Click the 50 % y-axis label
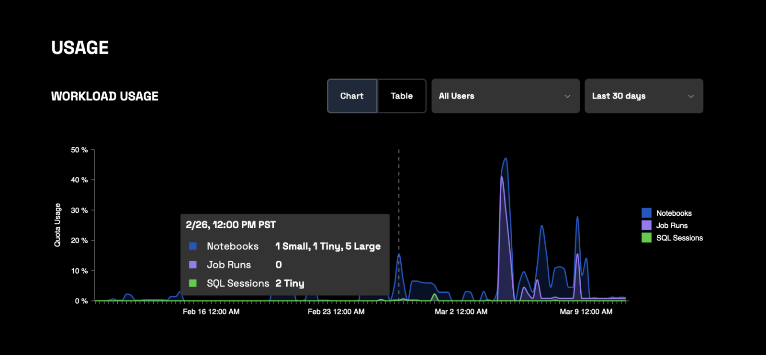 [x=79, y=150]
